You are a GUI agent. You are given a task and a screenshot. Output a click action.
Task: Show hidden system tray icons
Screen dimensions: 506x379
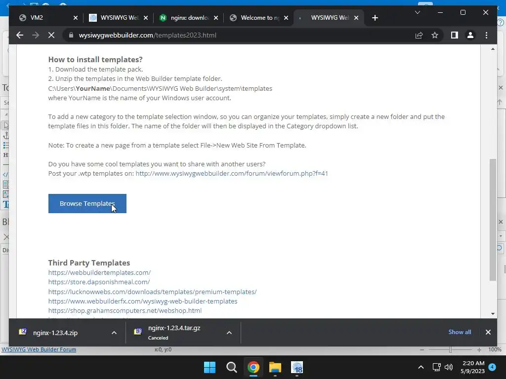(421, 367)
